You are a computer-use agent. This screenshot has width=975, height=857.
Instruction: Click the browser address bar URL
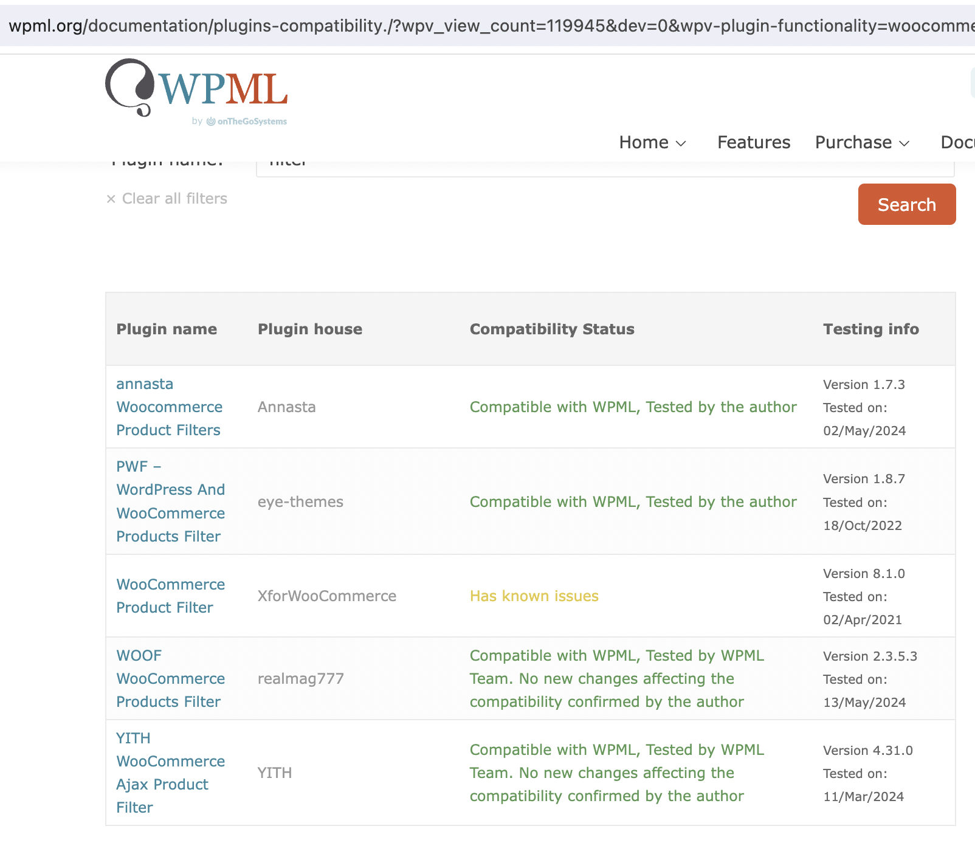click(487, 26)
